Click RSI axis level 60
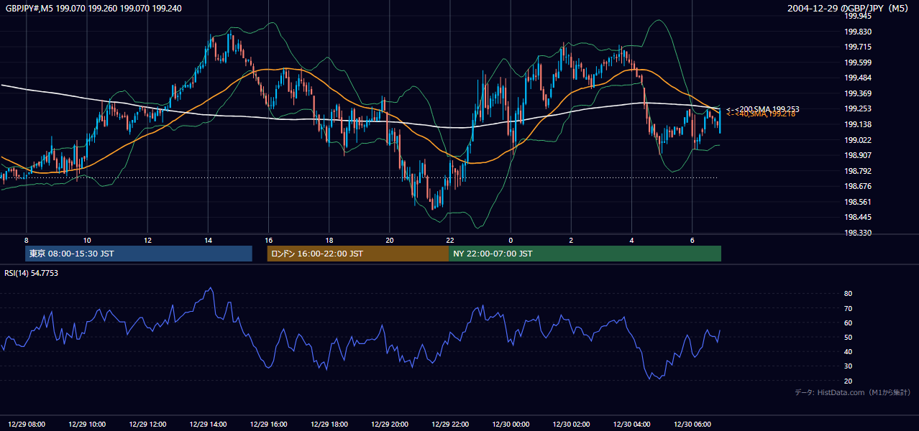This screenshot has width=919, height=431. tap(849, 323)
